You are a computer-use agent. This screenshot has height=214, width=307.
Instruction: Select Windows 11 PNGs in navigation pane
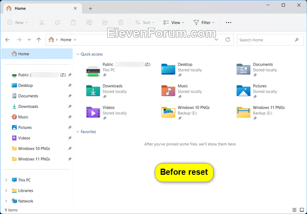pyautogui.click(x=37, y=159)
